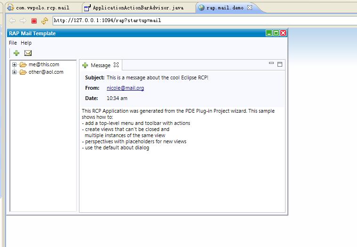Click folder icon beside me@this.com
The width and height of the screenshot is (357, 247).
pos(23,65)
